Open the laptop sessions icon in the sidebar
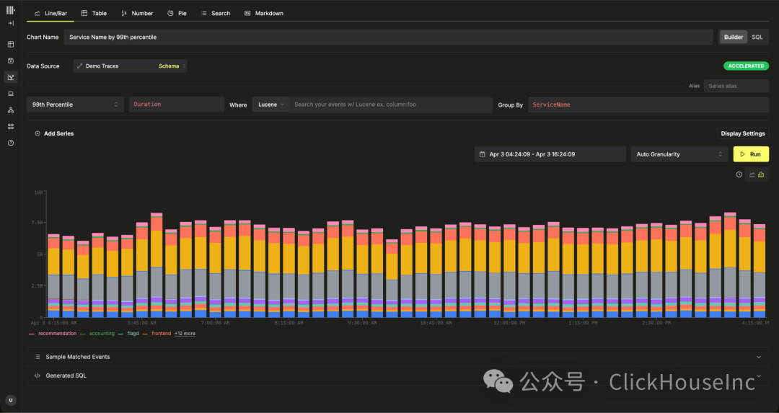 pyautogui.click(x=10, y=93)
